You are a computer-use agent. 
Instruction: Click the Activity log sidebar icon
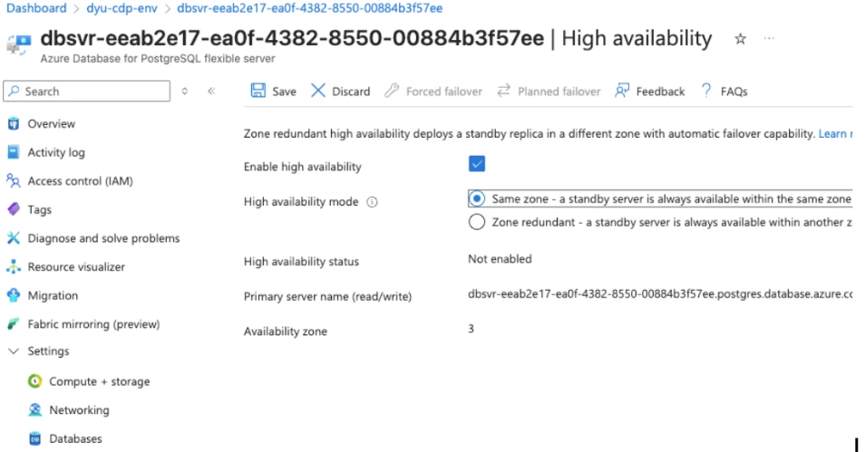pos(14,152)
